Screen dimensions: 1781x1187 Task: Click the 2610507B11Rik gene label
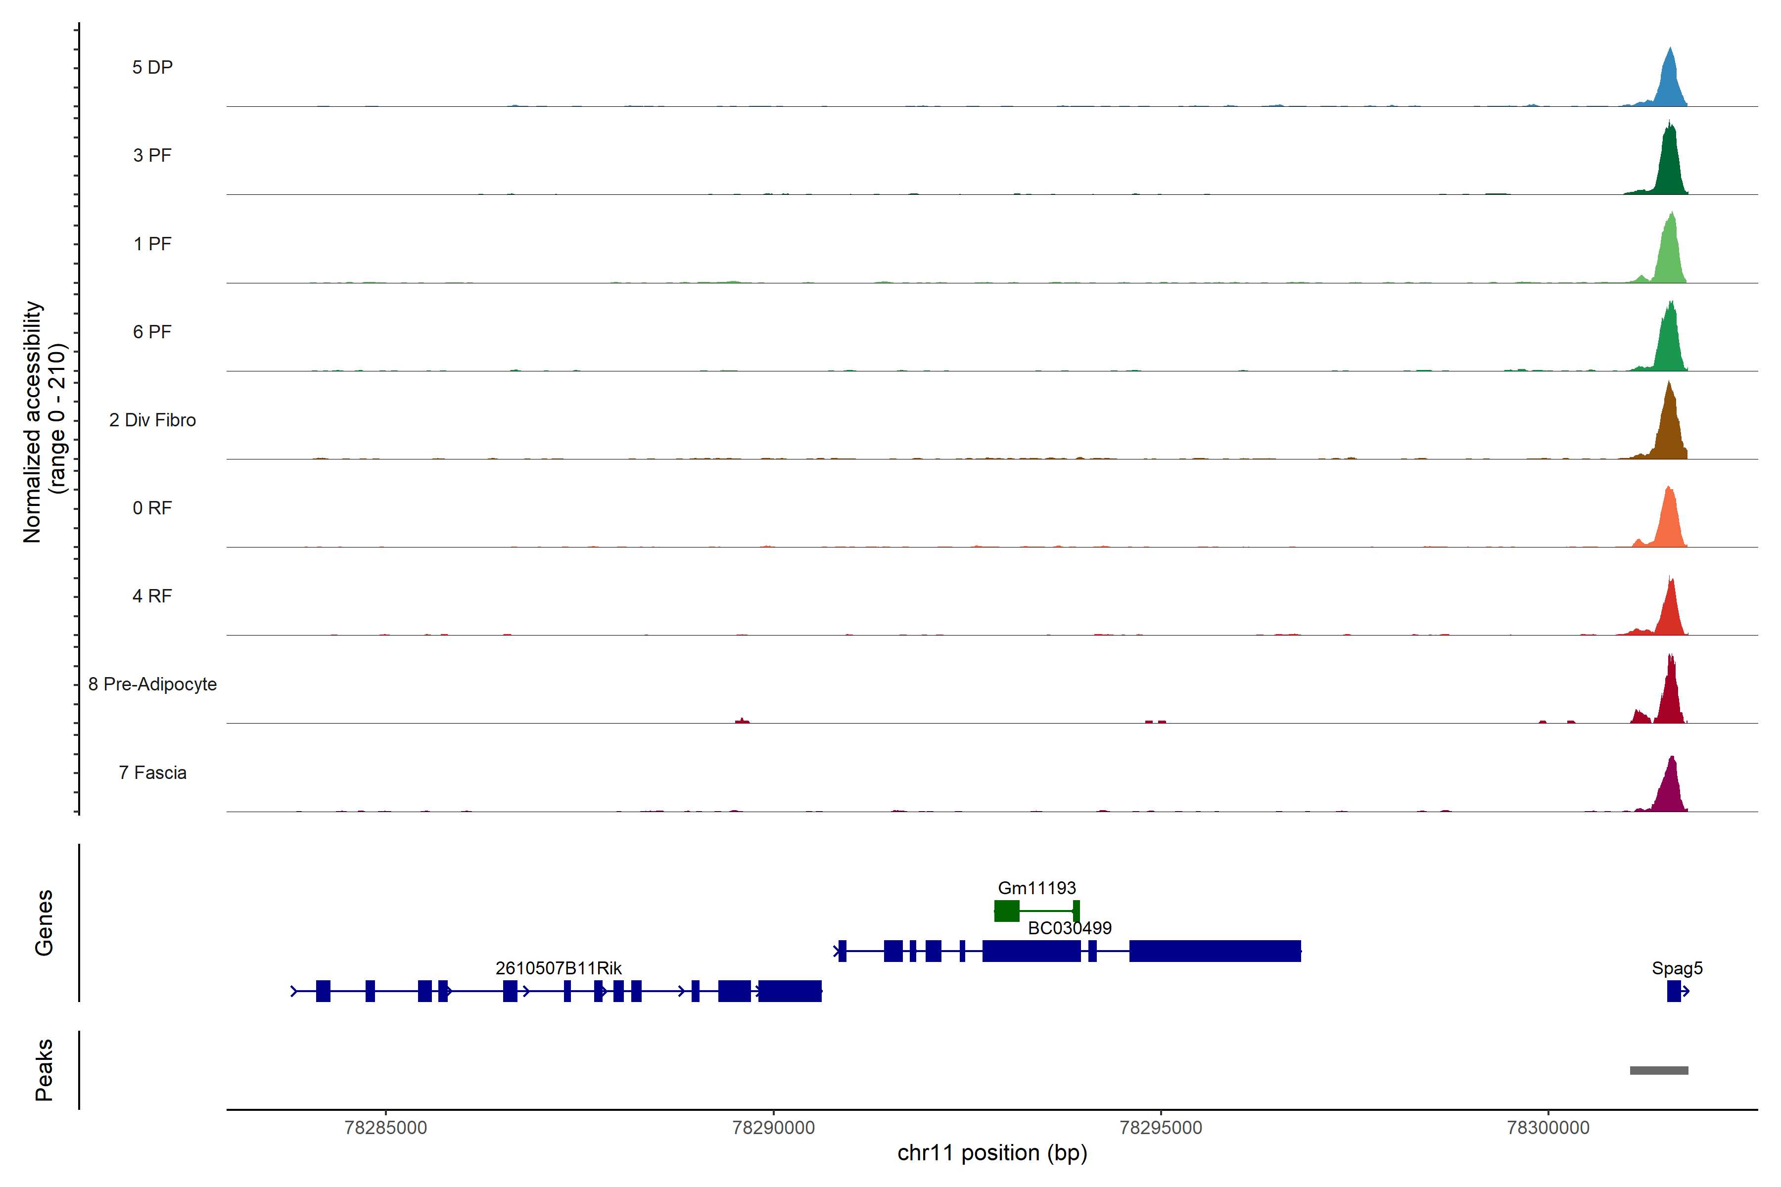(558, 968)
